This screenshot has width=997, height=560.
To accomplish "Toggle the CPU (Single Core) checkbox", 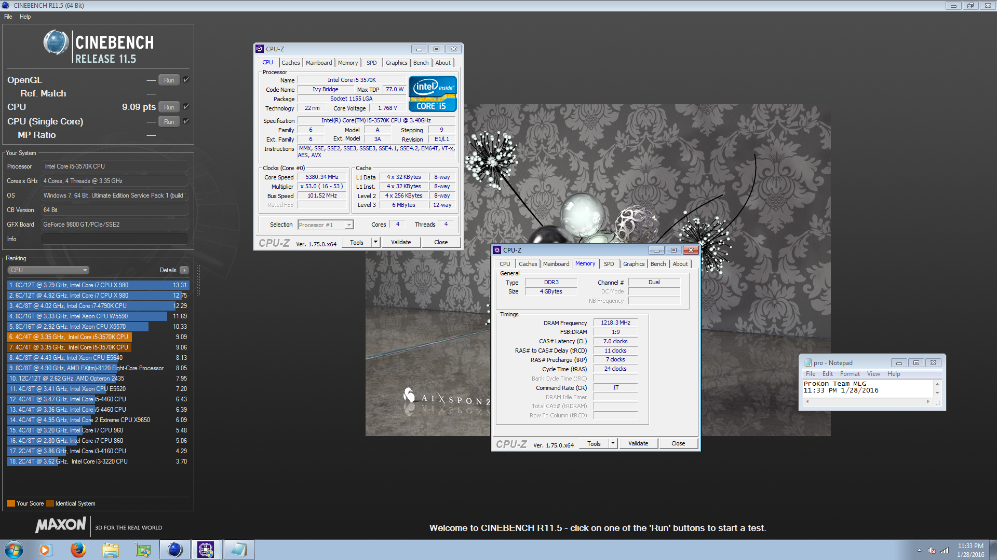I will 186,121.
